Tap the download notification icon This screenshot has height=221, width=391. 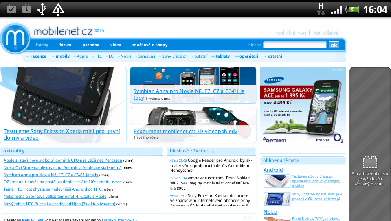coord(27,9)
